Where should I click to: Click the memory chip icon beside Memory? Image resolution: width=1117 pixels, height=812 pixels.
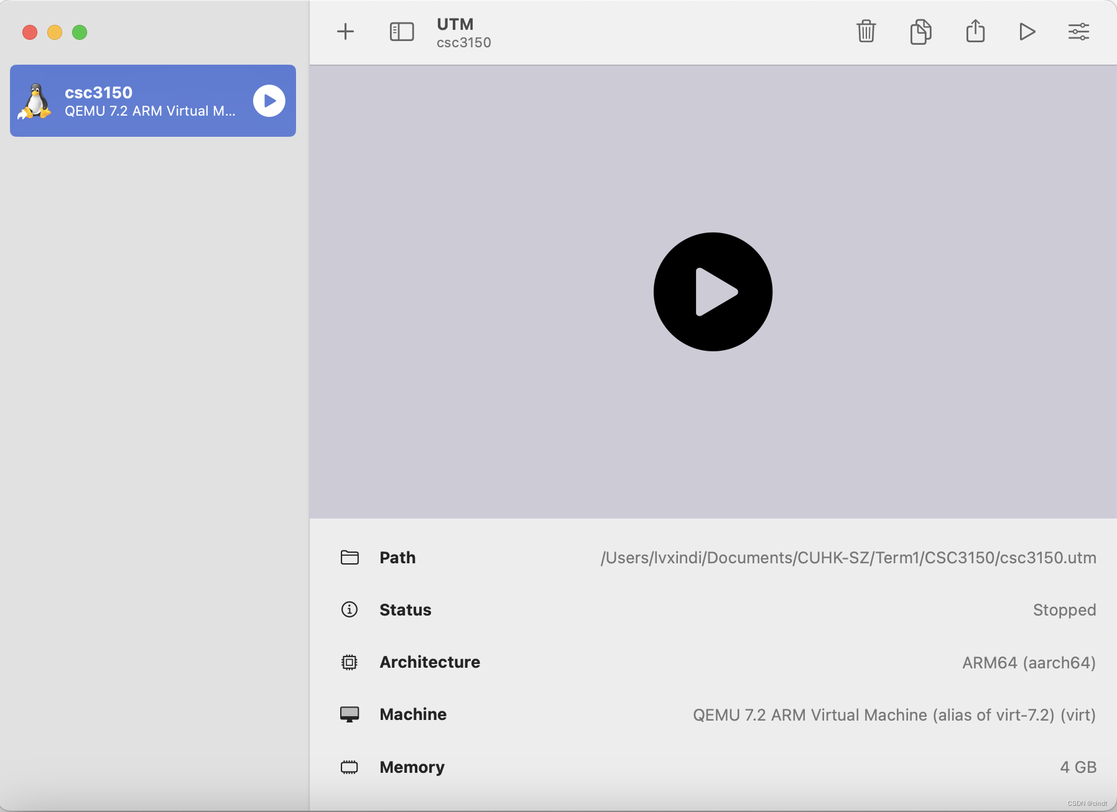(x=350, y=767)
